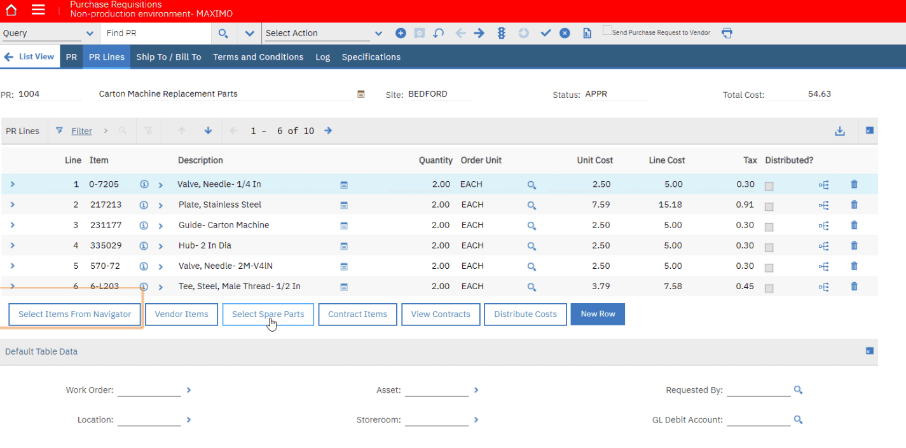Click the Vendor Items button
Viewport: 906px width, 448px height.
coord(182,315)
